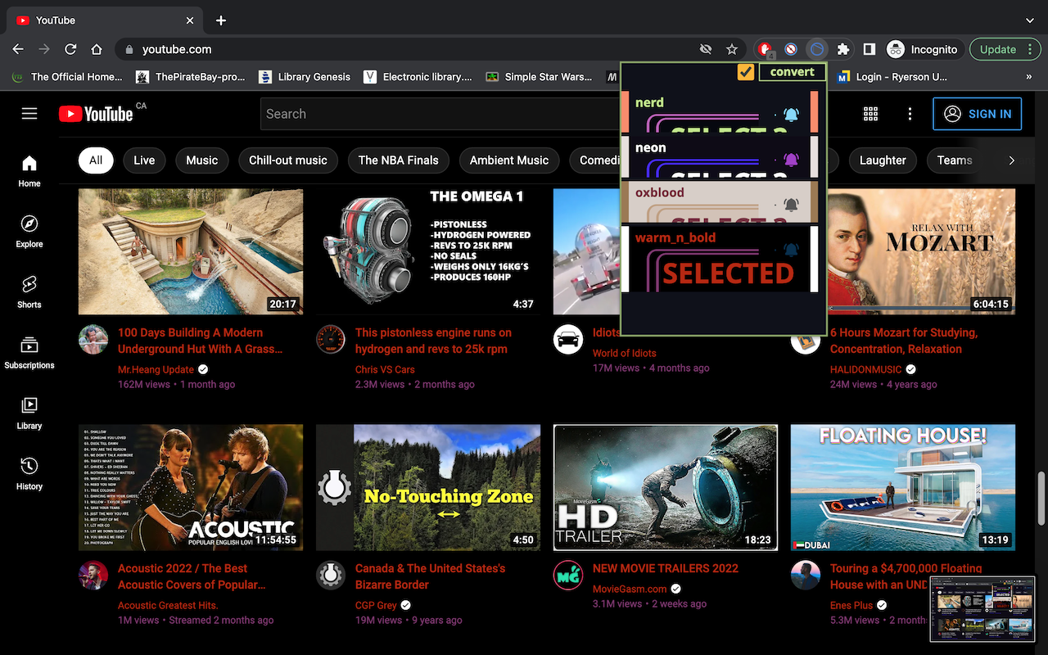Select the All filter chip
This screenshot has height=655, width=1048.
(96, 160)
